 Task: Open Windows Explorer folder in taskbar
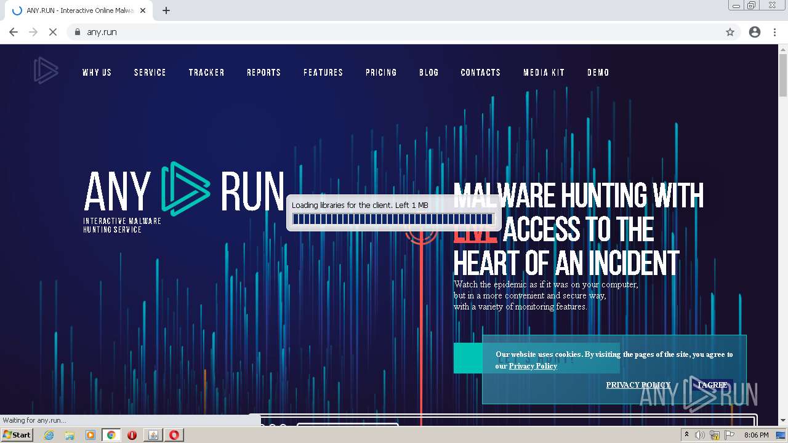(x=70, y=435)
